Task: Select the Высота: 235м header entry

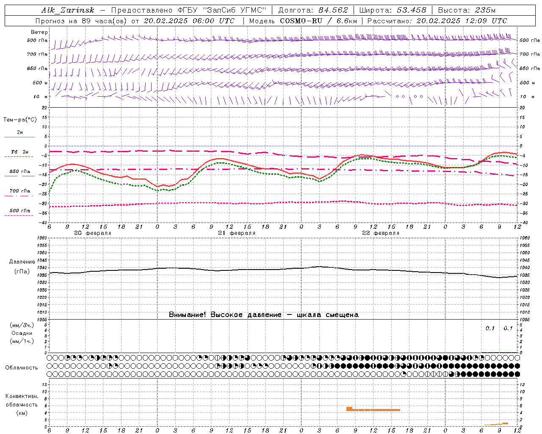Action: click(x=467, y=10)
